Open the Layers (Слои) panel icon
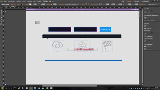 tap(145, 23)
